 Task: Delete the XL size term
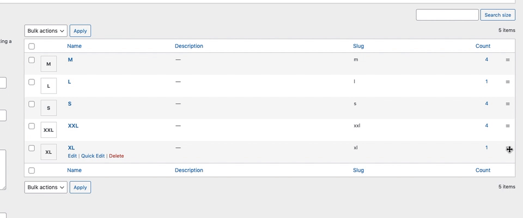pyautogui.click(x=117, y=156)
